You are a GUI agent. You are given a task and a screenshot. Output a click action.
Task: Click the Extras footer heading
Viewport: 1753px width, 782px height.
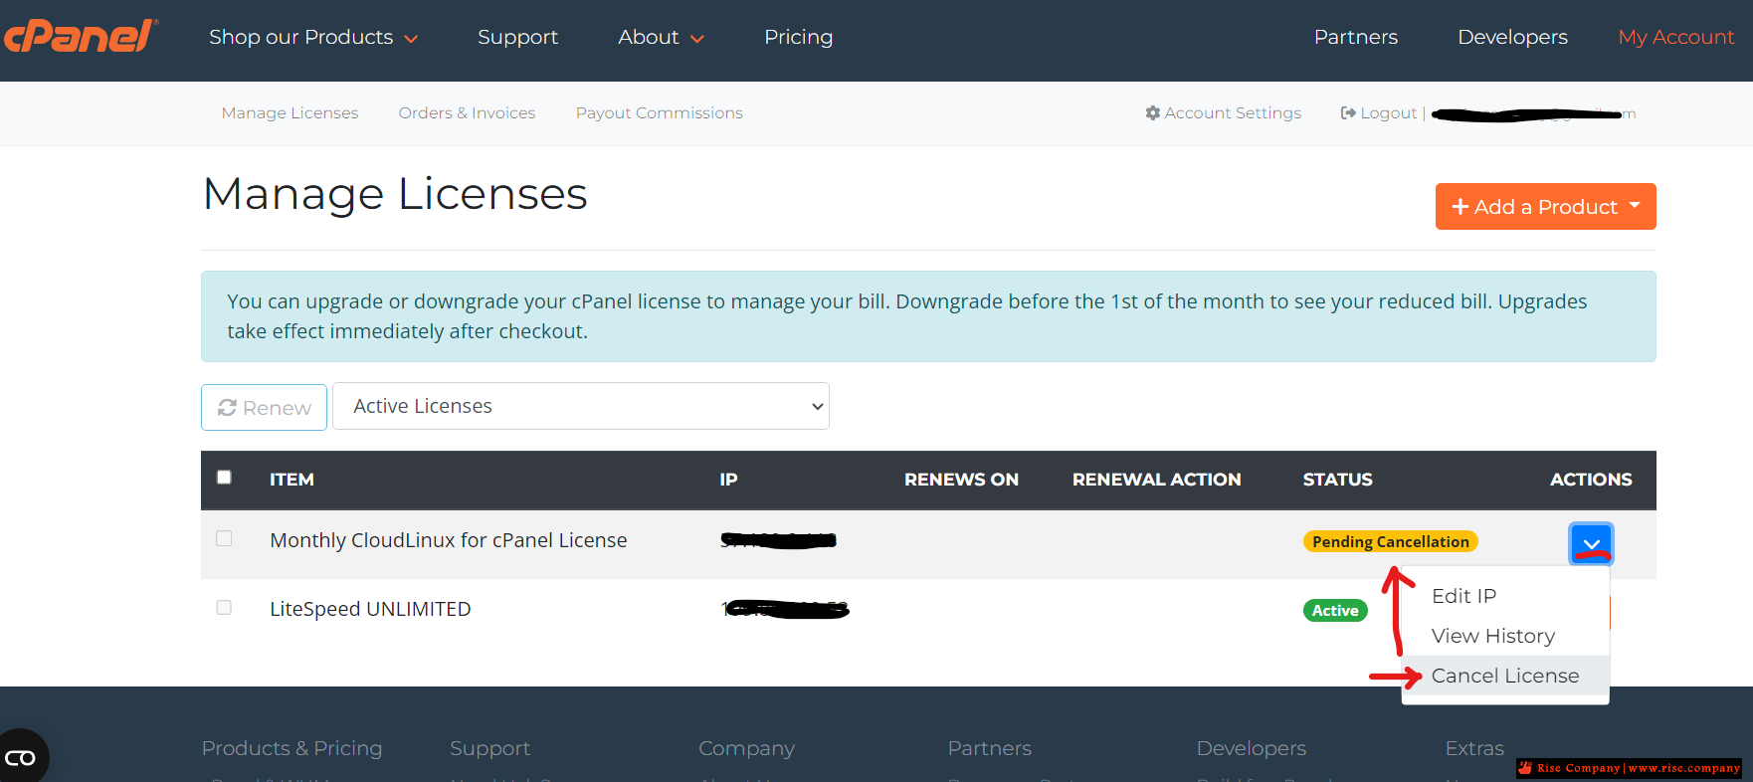tap(1474, 748)
